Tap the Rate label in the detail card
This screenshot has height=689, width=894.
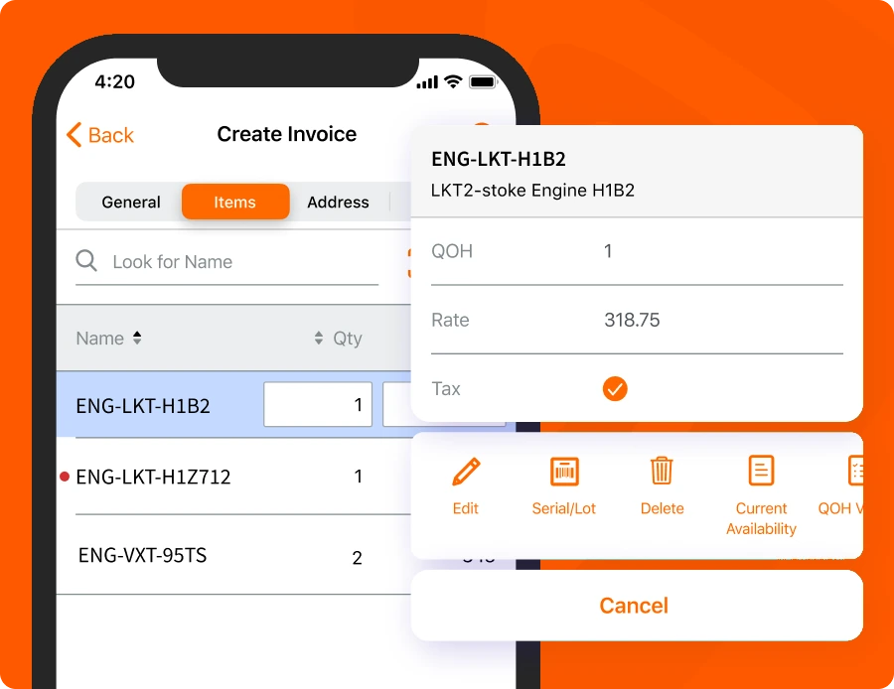[x=450, y=320]
